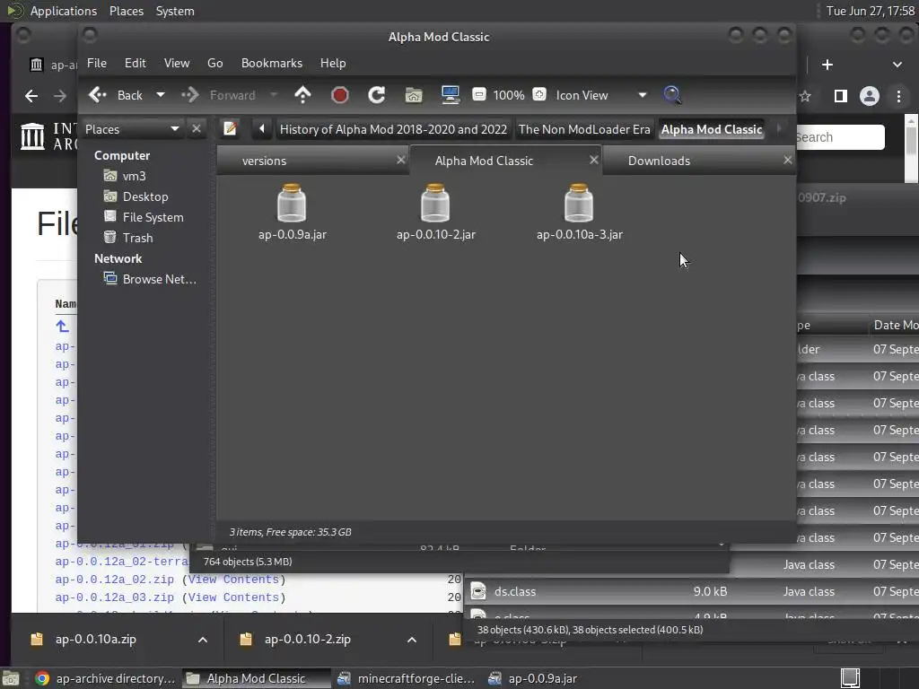Go back using the Back toolbar button
Image resolution: width=919 pixels, height=689 pixels.
[116, 95]
